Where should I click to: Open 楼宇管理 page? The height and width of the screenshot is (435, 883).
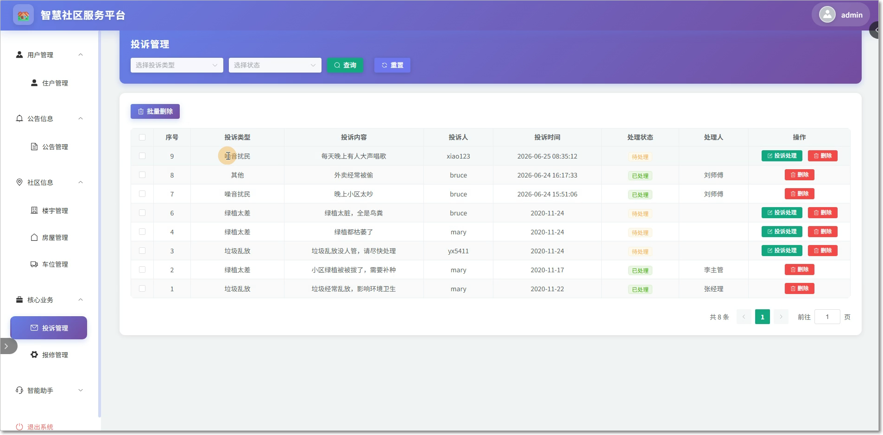(49, 210)
